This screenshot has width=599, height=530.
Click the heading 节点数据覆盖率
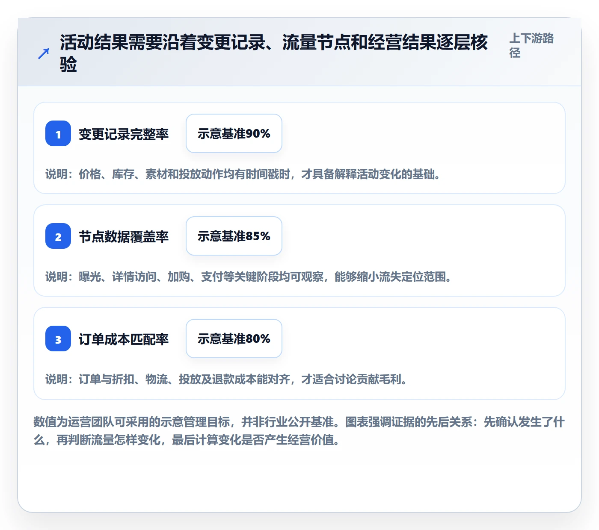point(124,237)
